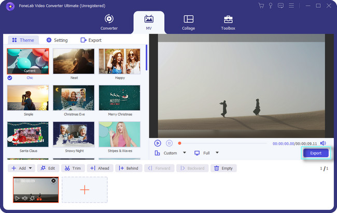This screenshot has height=213, width=337.
Task: Play the preview video
Action: pos(158,143)
